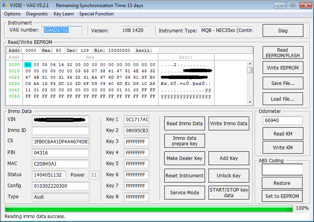Click the Set to EEPROM button

pyautogui.click(x=282, y=196)
